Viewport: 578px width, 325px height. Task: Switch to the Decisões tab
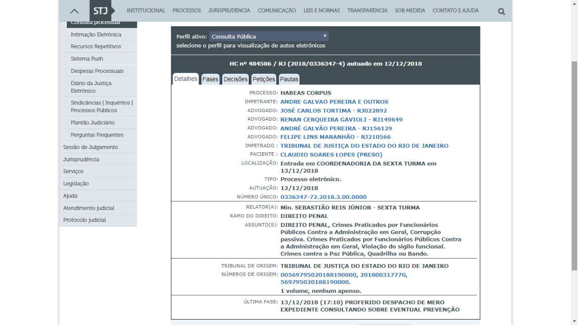(x=236, y=79)
